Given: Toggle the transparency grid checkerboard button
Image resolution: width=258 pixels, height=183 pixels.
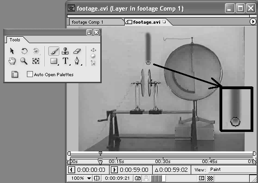Looking at the screenshot, I should [x=210, y=178].
